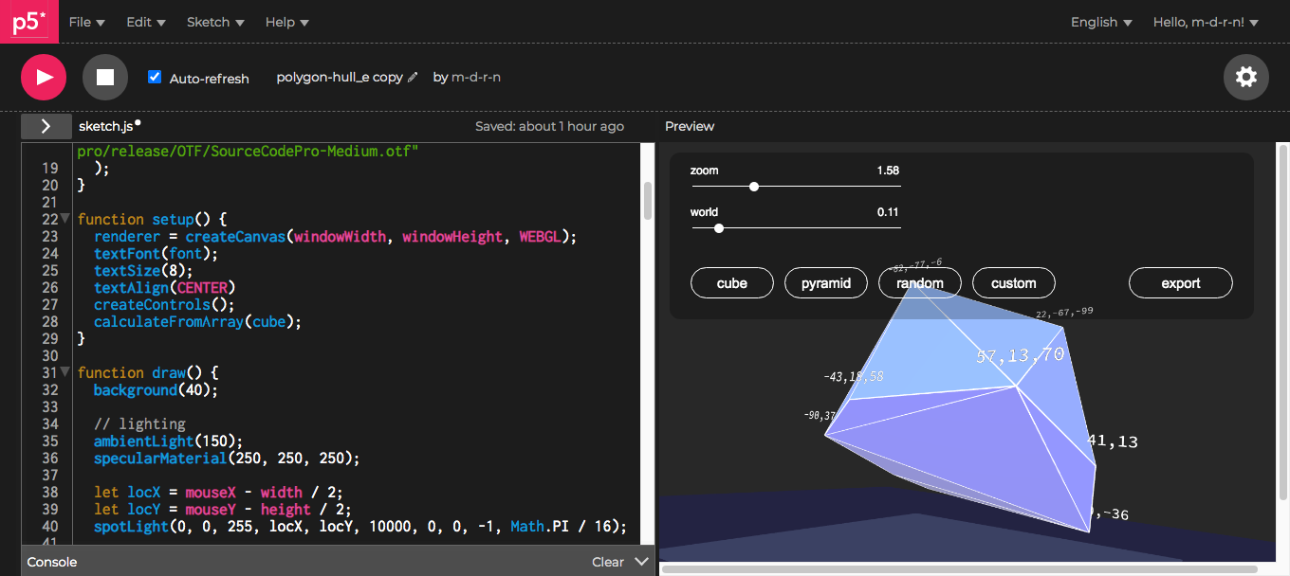Open the Hello, m-d-r-n! account dropdown
Screen dimensions: 1290x576
[1206, 22]
